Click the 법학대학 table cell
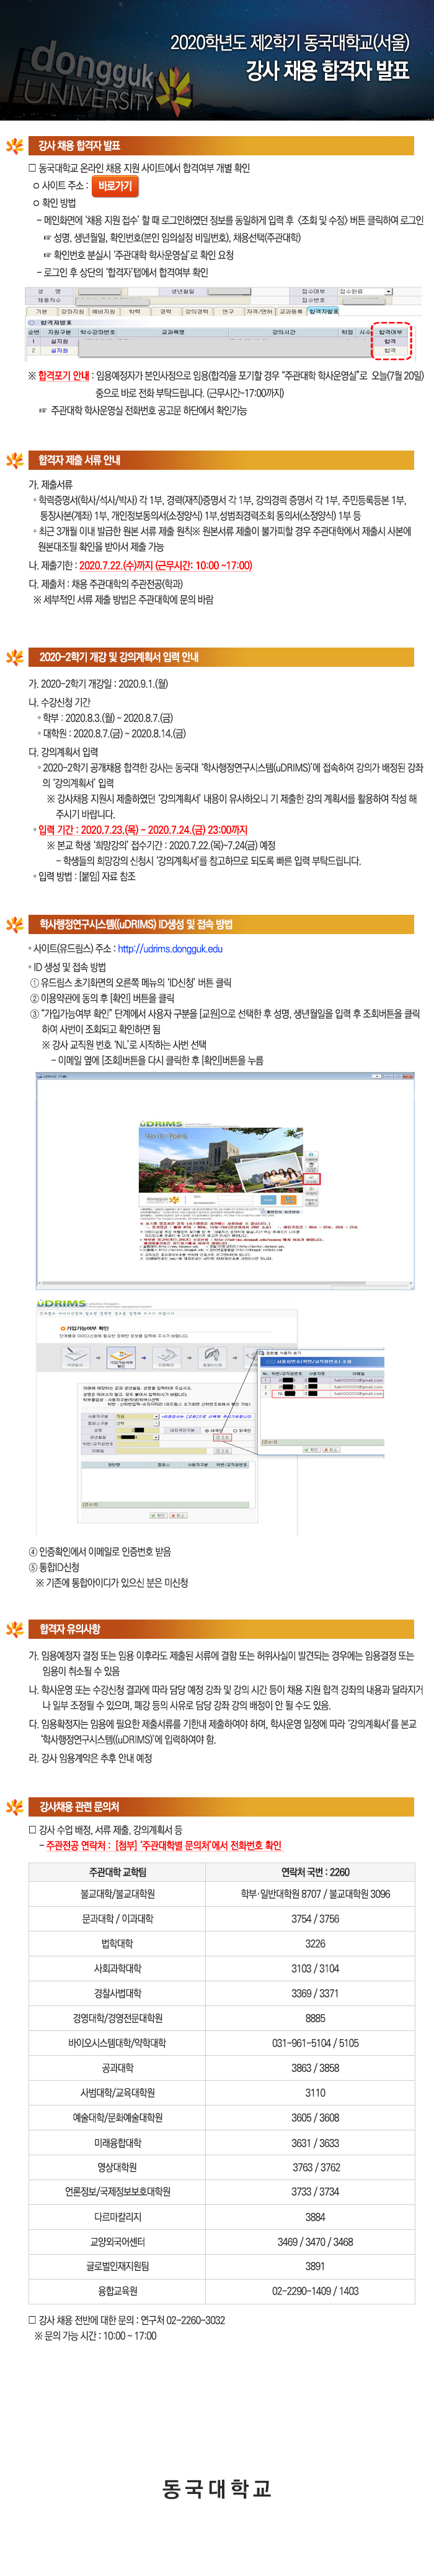The width and height of the screenshot is (434, 2576). 118,1944
